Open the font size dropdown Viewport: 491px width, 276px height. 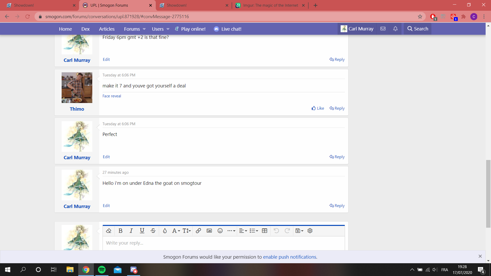[187, 231]
